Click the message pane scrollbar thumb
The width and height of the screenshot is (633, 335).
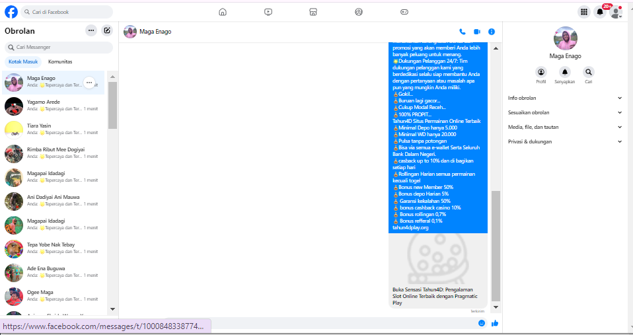[496, 246]
